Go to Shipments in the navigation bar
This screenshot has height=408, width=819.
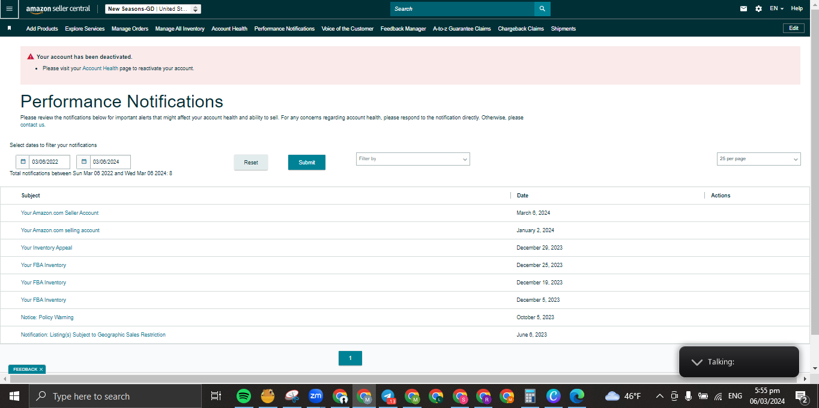563,29
